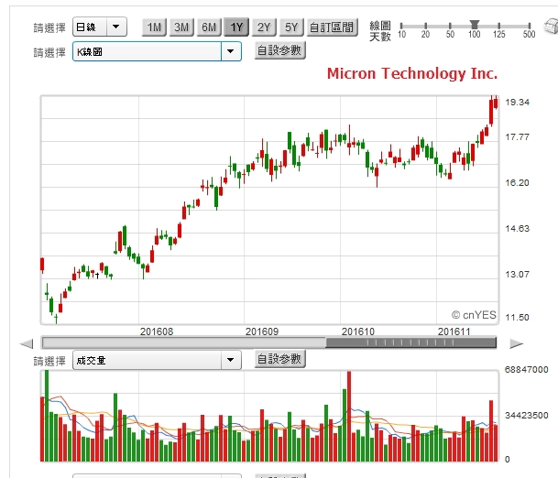The width and height of the screenshot is (558, 478).
Task: Click the Micron Technology Inc. title
Action: click(x=412, y=73)
